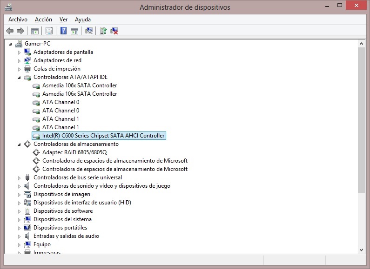Close the Administrador de dispositivos window

(x=356, y=5)
